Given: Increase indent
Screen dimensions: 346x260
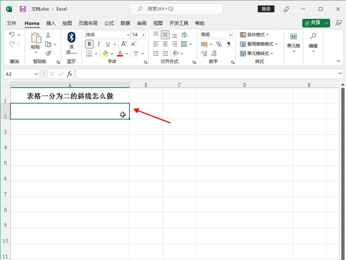Looking at the screenshot, I should click(165, 53).
